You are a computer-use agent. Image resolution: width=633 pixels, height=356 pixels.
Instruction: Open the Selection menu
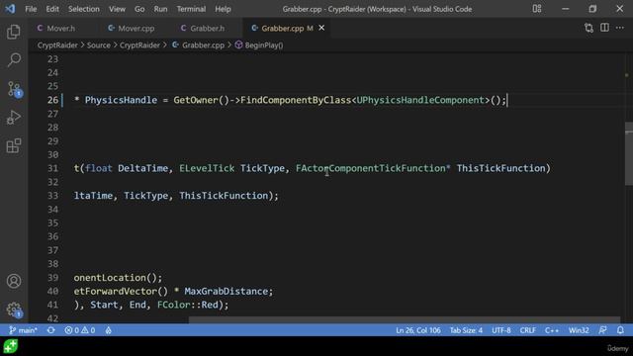point(83,9)
